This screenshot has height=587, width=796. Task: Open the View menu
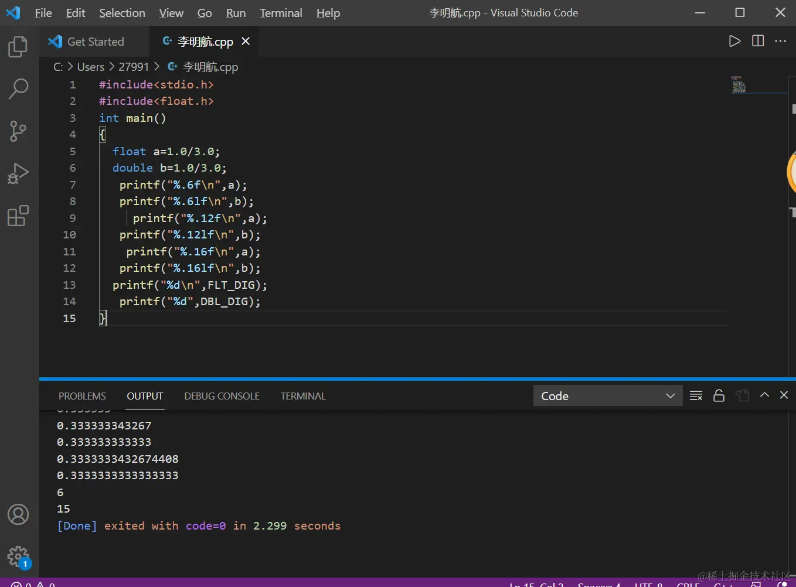[171, 13]
